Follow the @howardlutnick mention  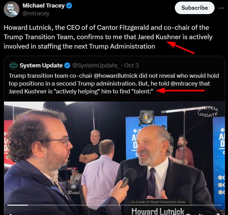[116, 76]
